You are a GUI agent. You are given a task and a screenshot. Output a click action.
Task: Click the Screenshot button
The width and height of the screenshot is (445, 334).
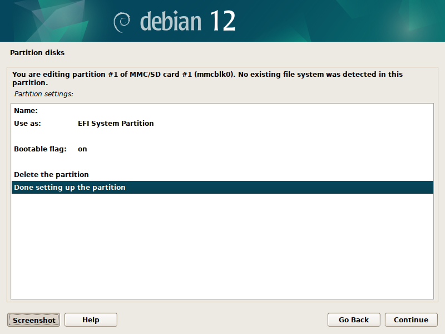pyautogui.click(x=34, y=320)
